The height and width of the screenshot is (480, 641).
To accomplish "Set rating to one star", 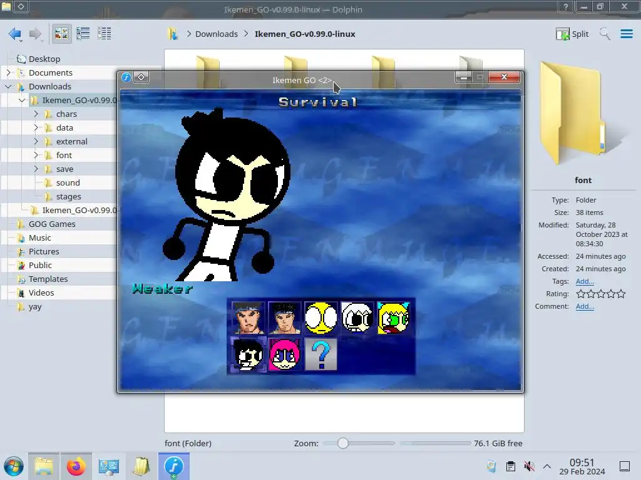I will (x=580, y=294).
